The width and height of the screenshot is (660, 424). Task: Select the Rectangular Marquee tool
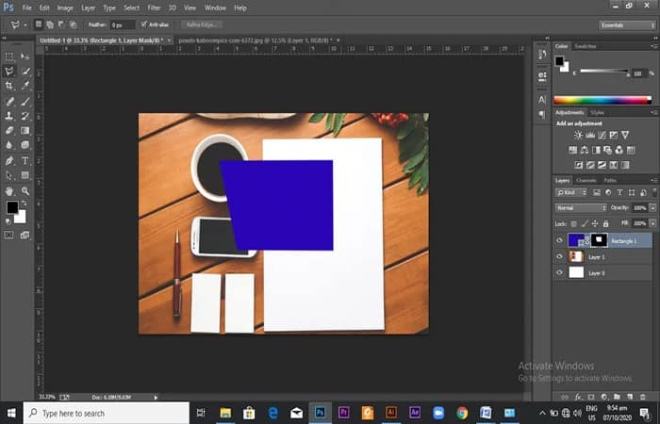pos(9,57)
